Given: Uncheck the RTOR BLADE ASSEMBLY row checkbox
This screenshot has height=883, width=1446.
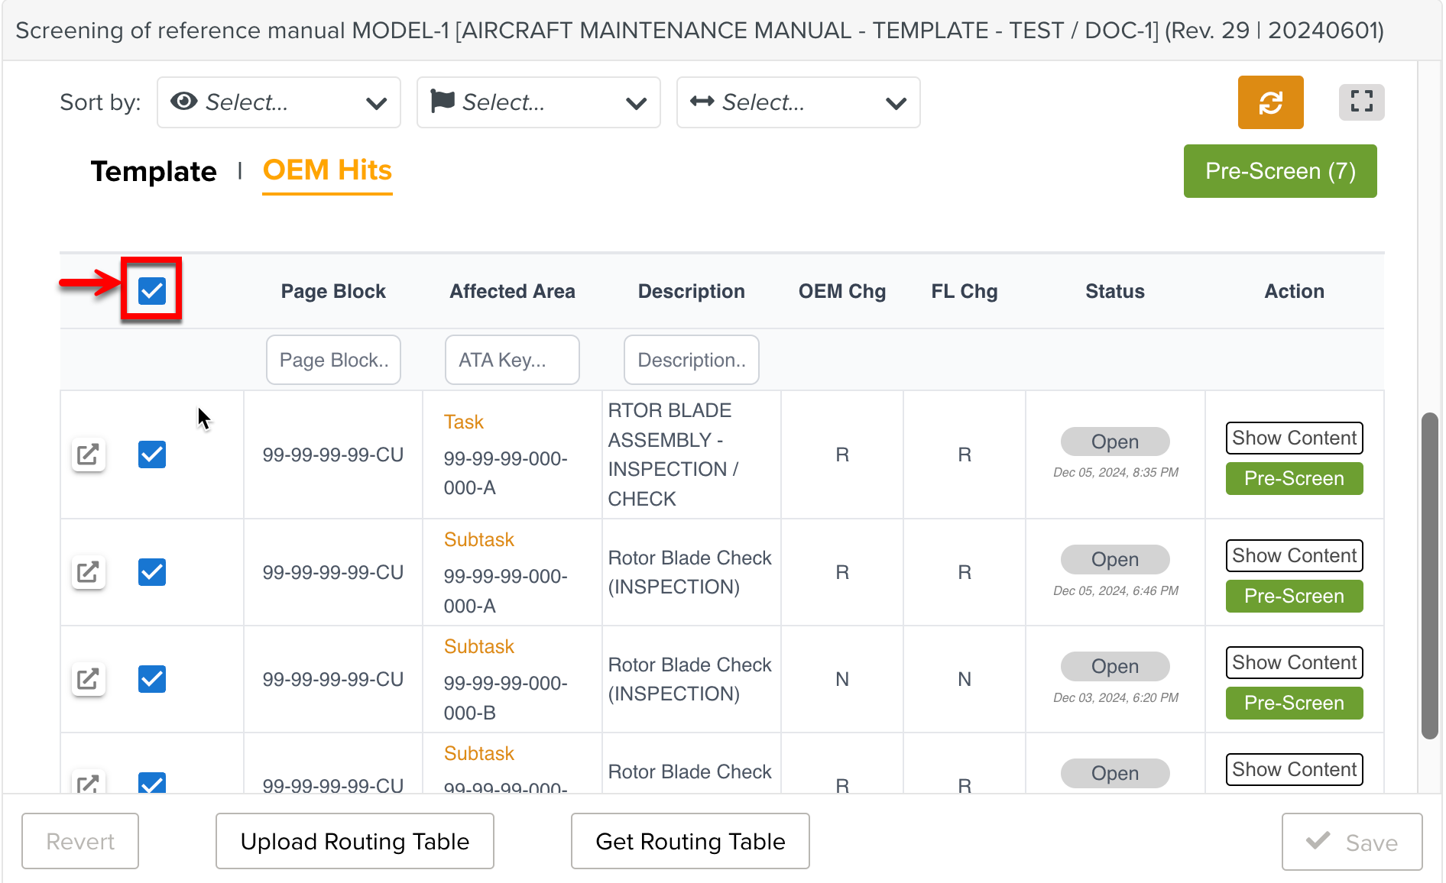Looking at the screenshot, I should (x=152, y=454).
